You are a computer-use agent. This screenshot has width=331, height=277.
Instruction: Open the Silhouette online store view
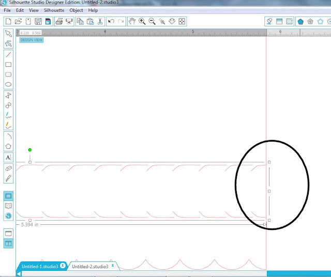click(8, 216)
